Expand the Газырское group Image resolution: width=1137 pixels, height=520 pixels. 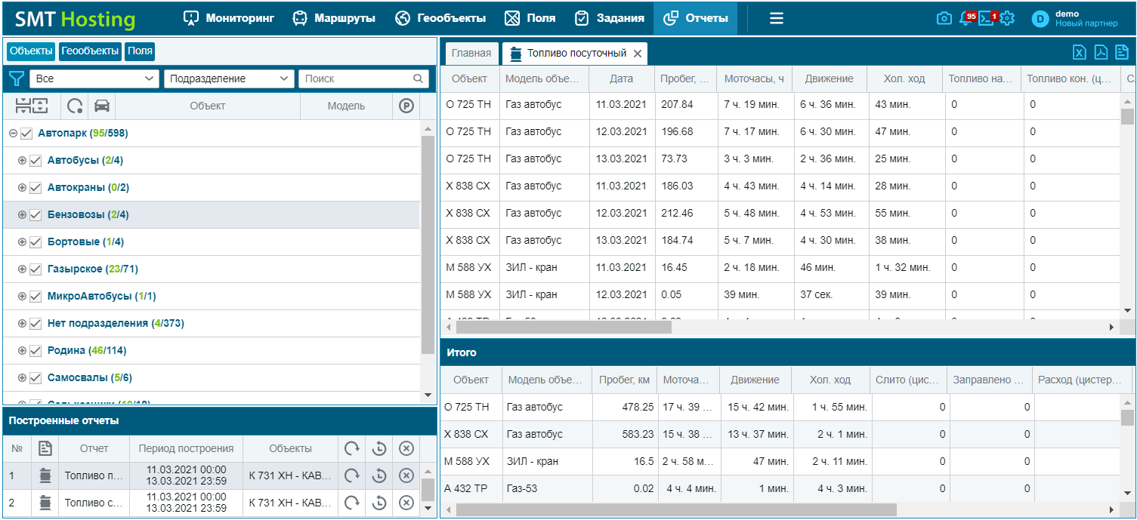point(22,269)
